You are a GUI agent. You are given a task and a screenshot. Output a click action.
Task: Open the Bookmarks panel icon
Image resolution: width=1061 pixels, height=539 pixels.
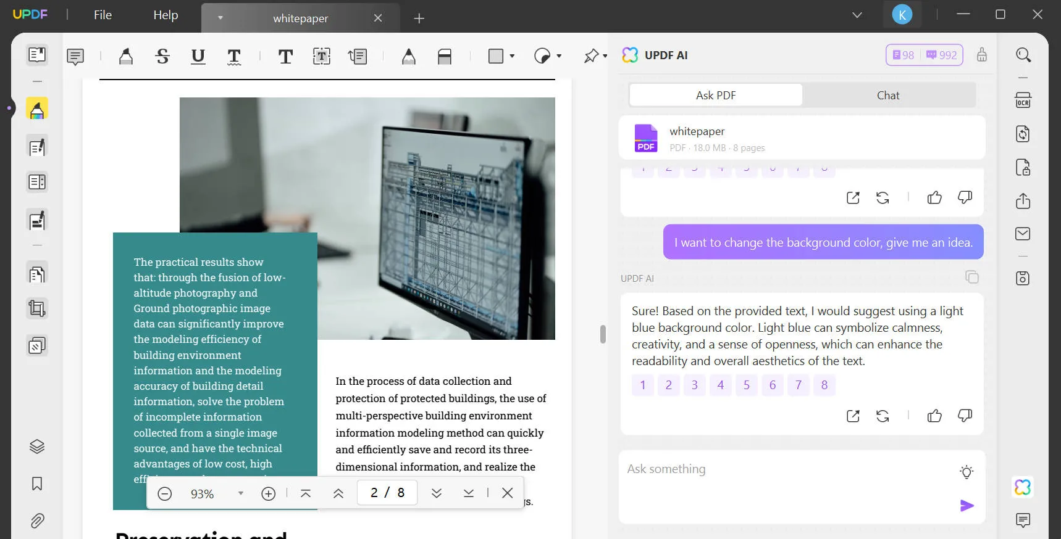point(37,483)
